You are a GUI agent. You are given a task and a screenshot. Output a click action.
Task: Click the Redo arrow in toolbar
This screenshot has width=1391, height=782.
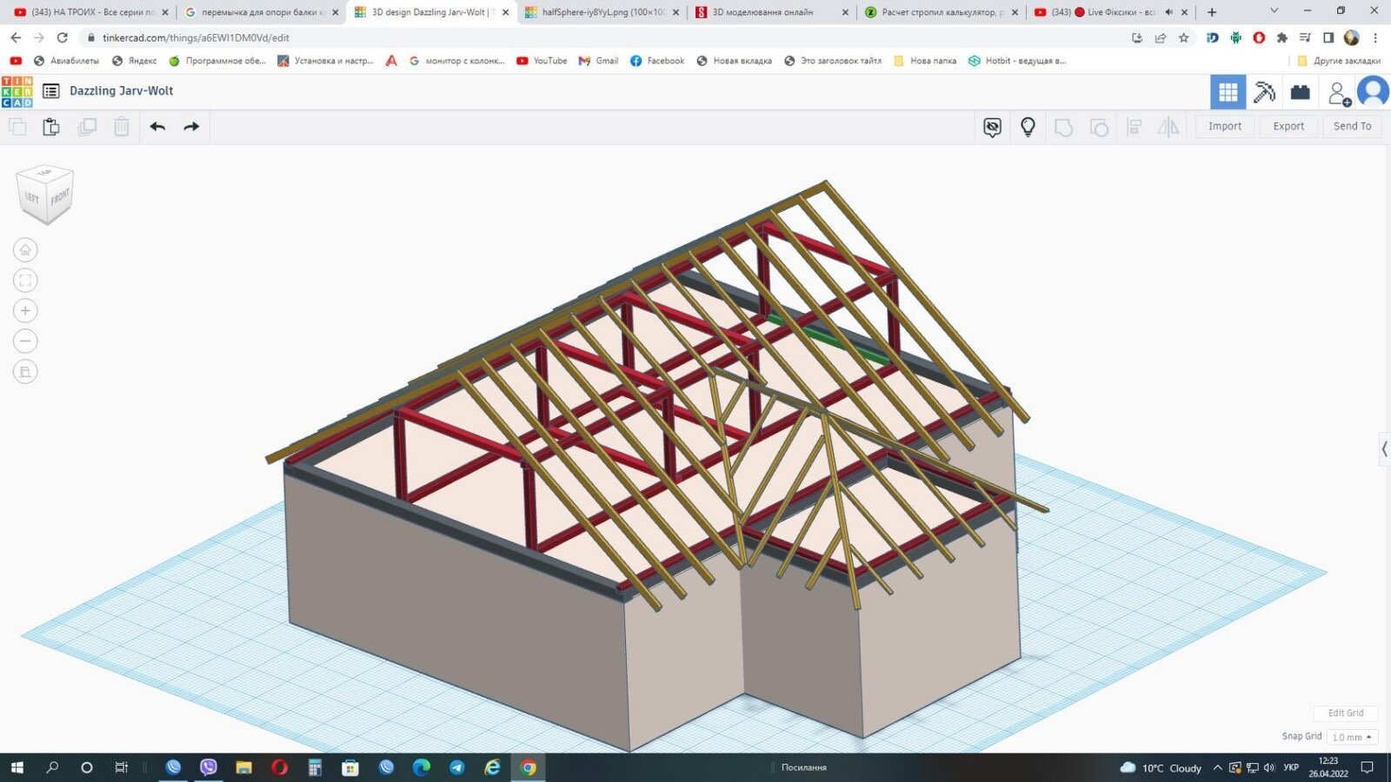tap(191, 127)
